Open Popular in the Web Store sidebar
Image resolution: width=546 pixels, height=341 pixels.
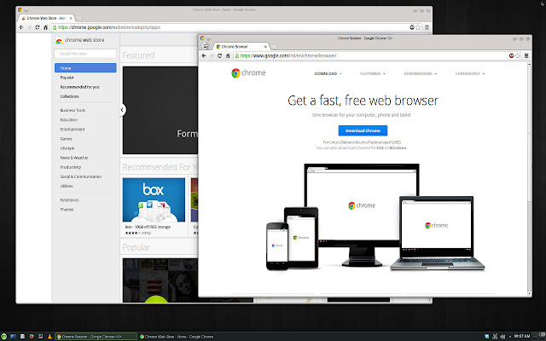point(67,78)
